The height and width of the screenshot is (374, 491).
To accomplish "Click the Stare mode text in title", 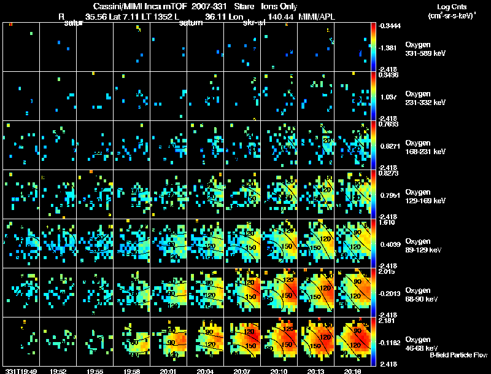I will click(244, 6).
